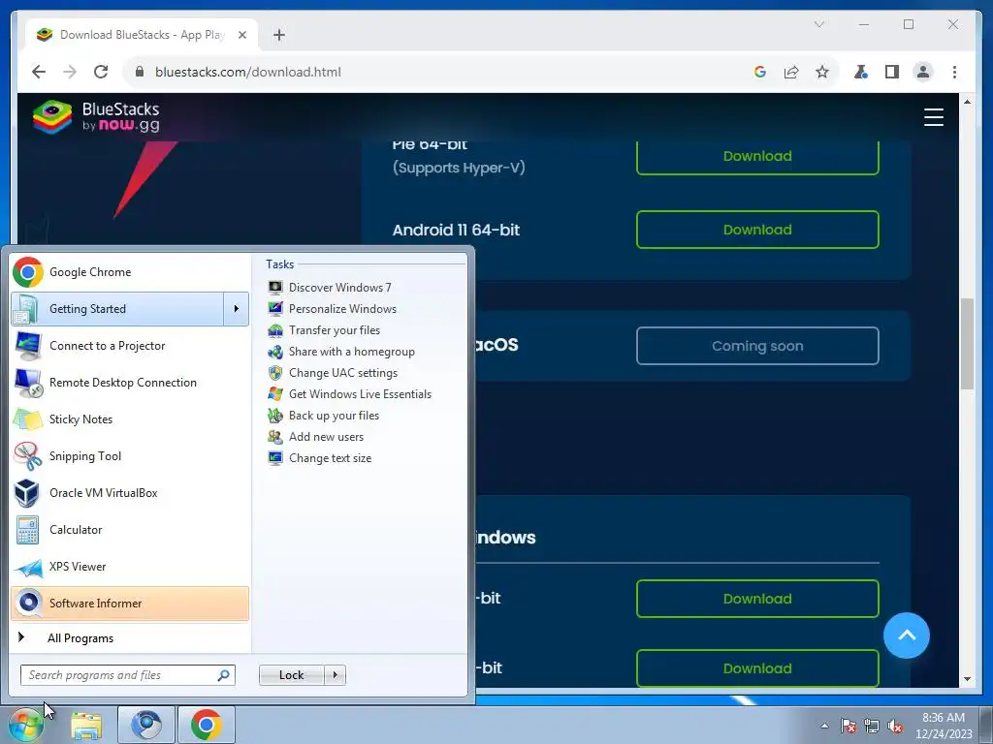Launch XPS Viewer
Viewport: 993px width, 744px height.
tap(130, 566)
